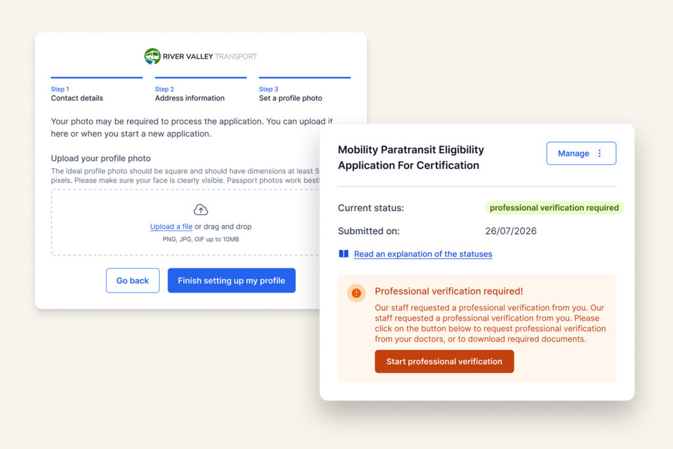This screenshot has width=673, height=449.
Task: Click the River Valley Transport brand name
Action: pos(210,57)
